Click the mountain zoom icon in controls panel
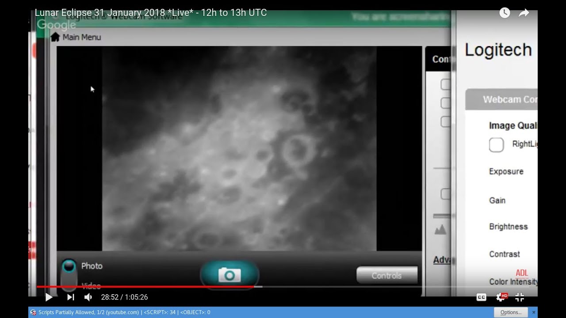 pos(440,229)
